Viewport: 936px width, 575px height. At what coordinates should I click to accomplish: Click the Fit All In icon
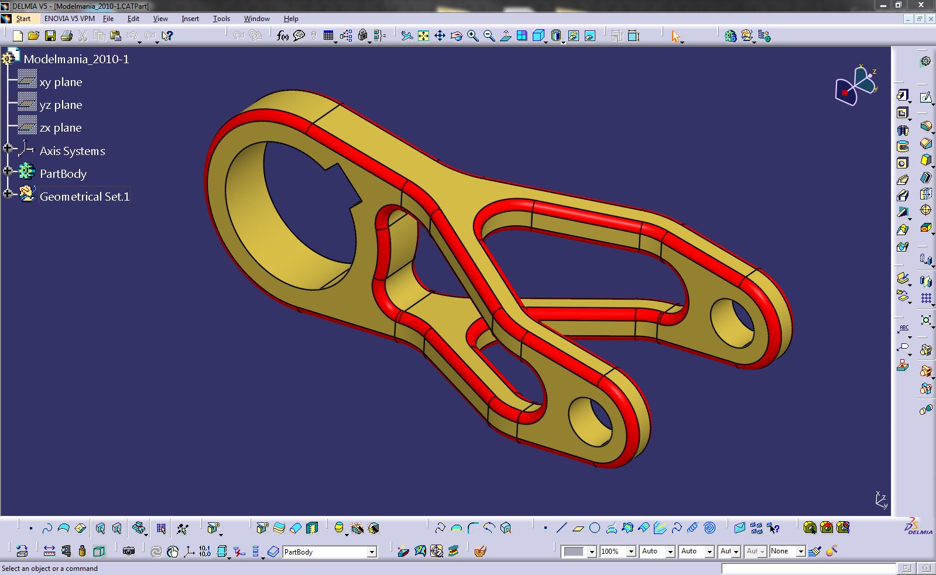pyautogui.click(x=423, y=36)
